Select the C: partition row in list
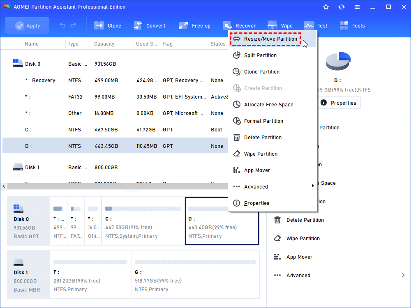Viewport: 411px width, 308px height. [115, 130]
